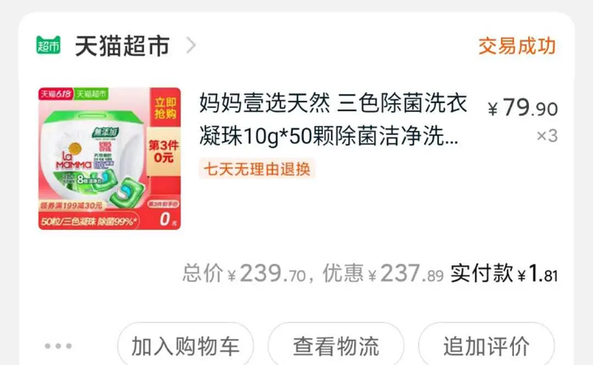Tap the ¥79.90 unit price
593x365 pixels.
(x=523, y=108)
